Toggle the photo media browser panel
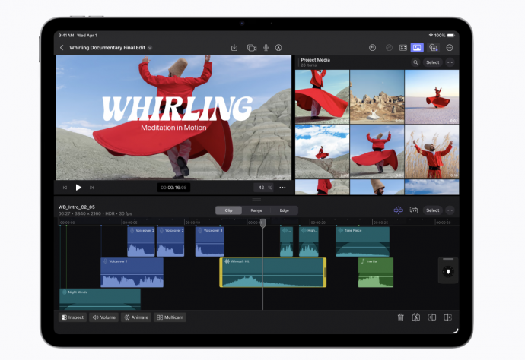The width and height of the screenshot is (525, 360). point(417,48)
